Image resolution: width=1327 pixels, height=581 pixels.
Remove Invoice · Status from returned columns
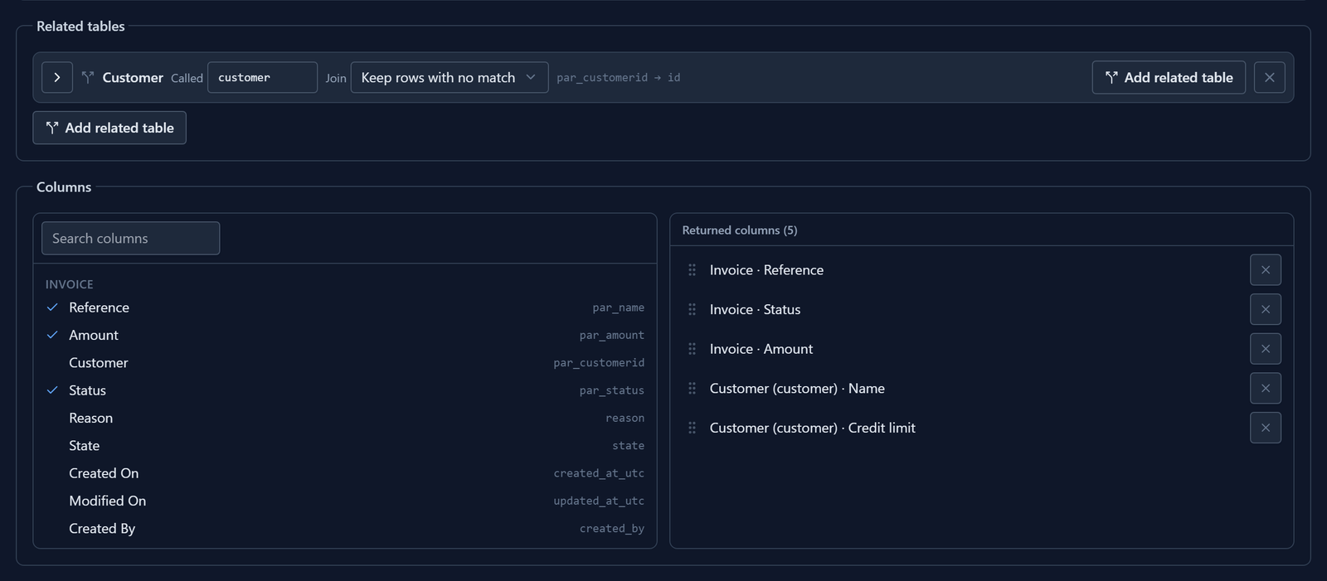1266,309
